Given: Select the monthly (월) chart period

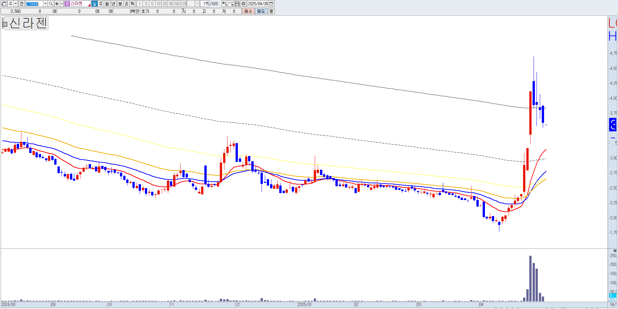Looking at the screenshot, I should 107,4.
